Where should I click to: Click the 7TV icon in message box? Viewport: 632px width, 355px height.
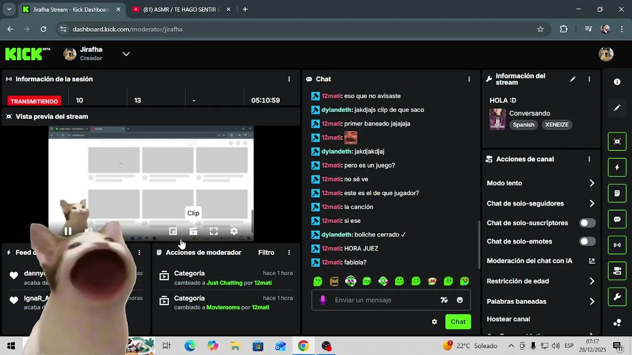click(x=444, y=300)
